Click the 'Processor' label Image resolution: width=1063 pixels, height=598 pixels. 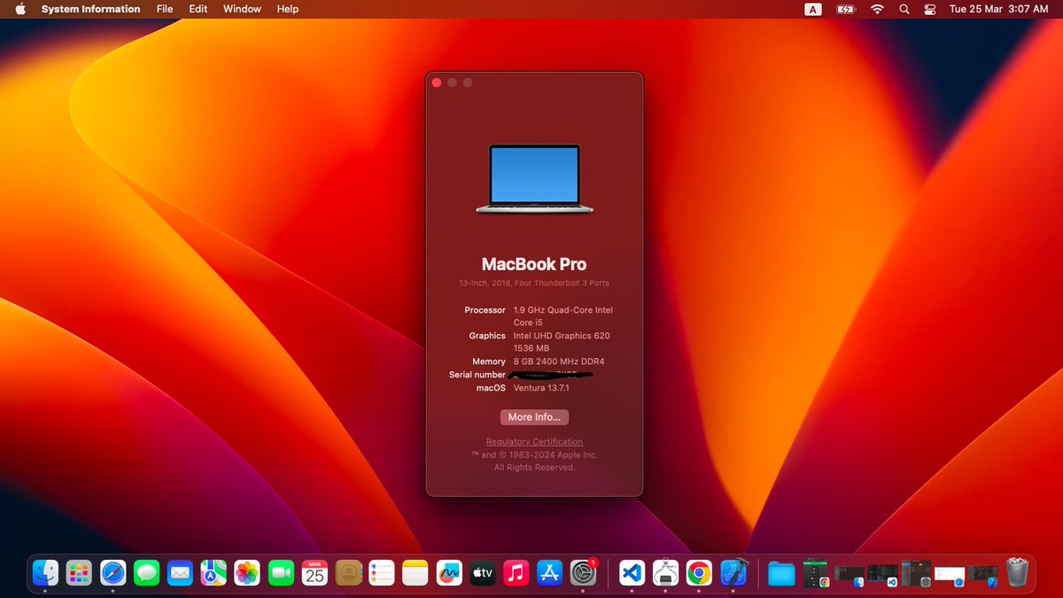pyautogui.click(x=485, y=310)
